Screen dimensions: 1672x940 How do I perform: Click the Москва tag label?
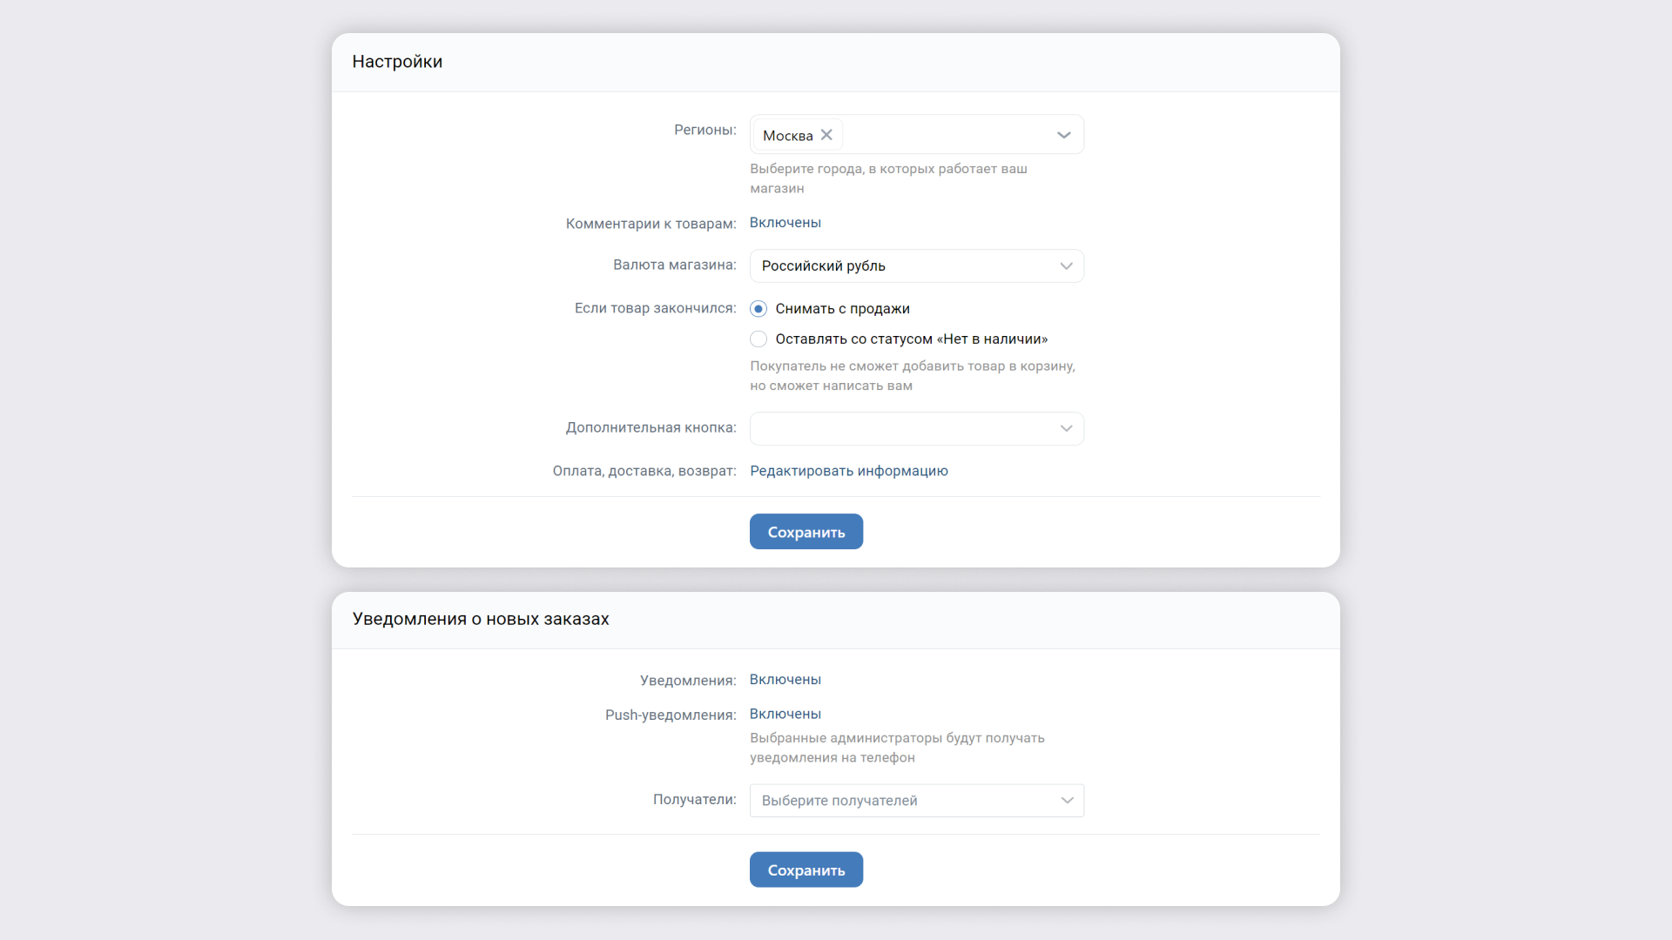(787, 136)
